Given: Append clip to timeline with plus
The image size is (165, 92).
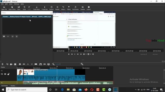Looking at the screenshot, I should click(20, 64).
